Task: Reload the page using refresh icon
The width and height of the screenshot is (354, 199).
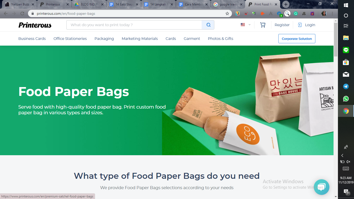Action: (22, 13)
